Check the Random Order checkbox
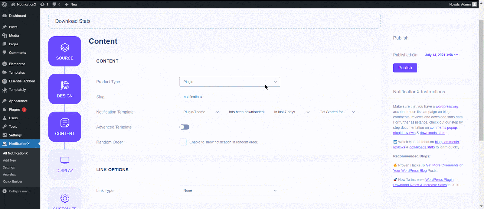Image resolution: width=484 pixels, height=209 pixels. coord(183,142)
